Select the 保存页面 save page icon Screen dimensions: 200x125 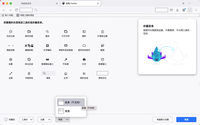click(x=29, y=32)
